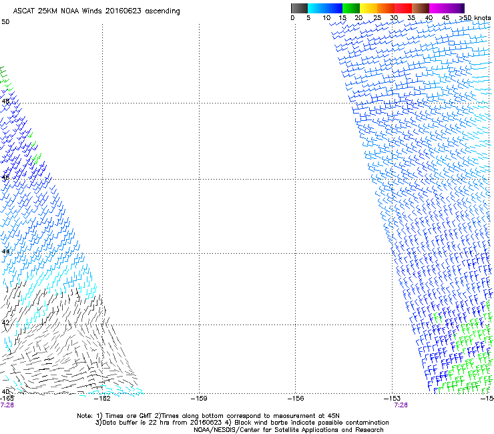Click the note line about GMT times
This screenshot has height=434, width=494.
click(208, 416)
